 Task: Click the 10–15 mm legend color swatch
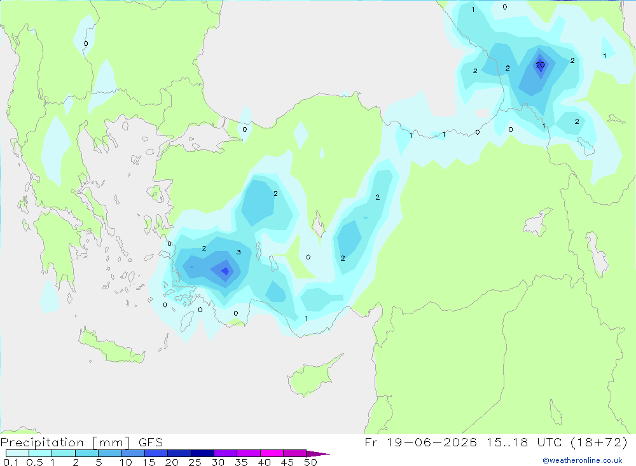tap(133, 453)
